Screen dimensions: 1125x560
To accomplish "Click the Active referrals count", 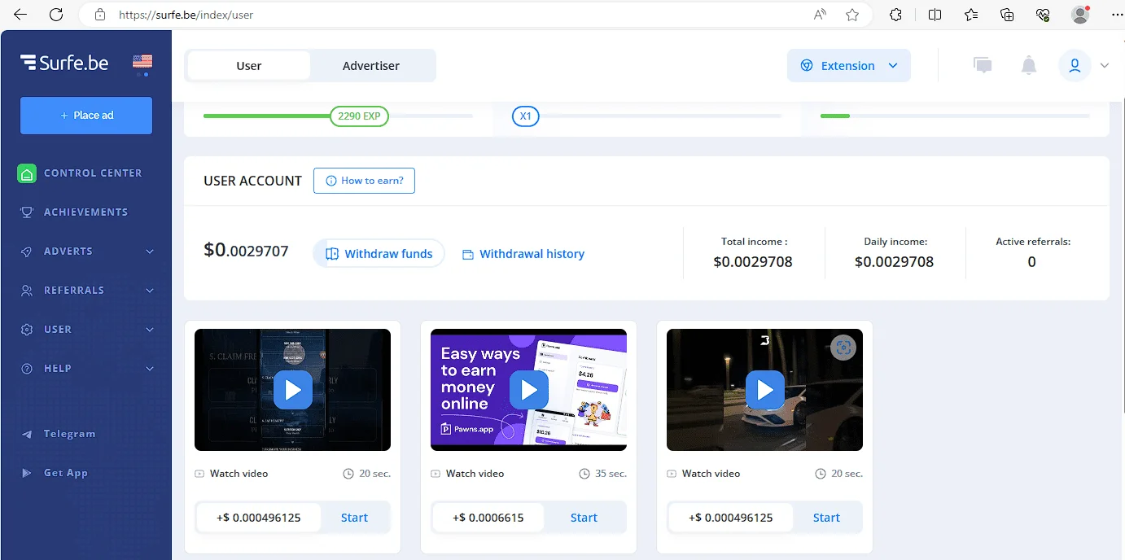I will pos(1031,262).
